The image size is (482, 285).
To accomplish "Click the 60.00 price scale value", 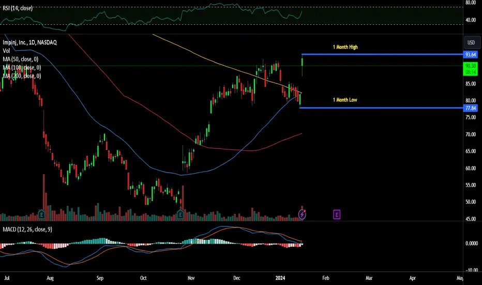I will (x=471, y=168).
